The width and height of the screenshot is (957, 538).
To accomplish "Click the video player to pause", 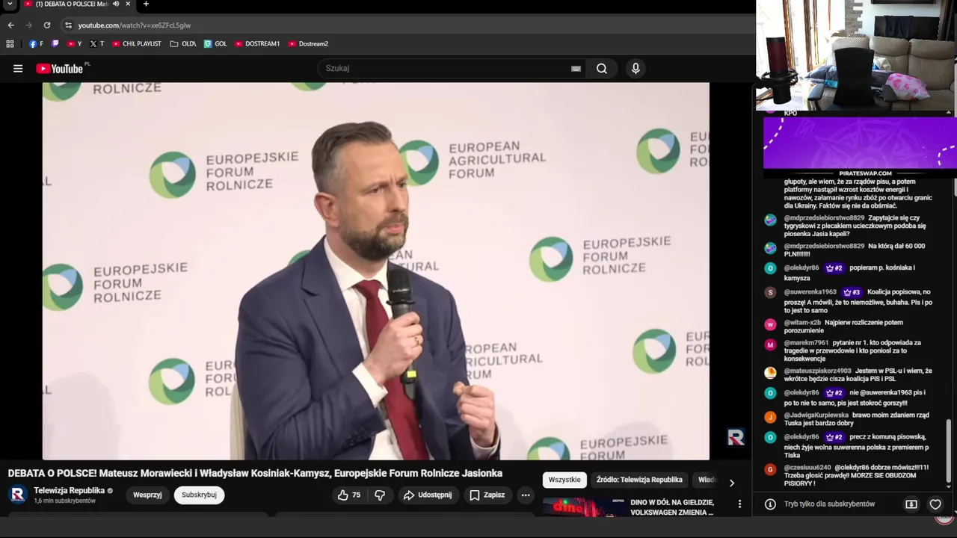I will (375, 271).
